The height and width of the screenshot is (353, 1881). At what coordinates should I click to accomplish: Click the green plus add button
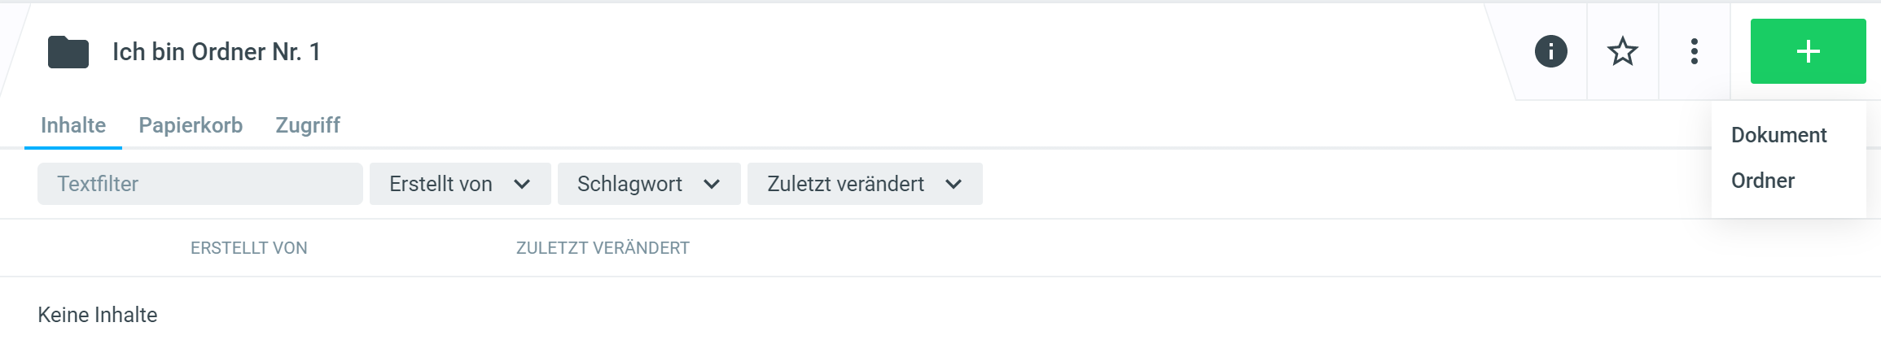(x=1808, y=52)
